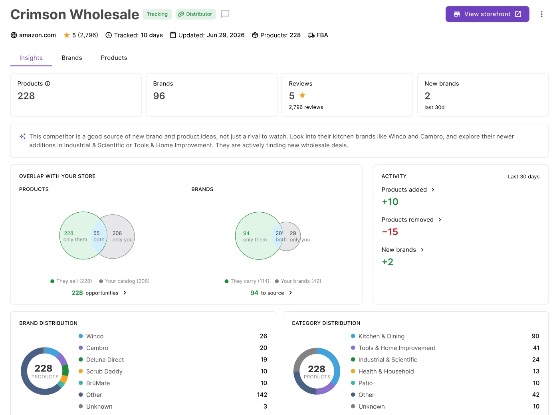Viewport: 559px width, 415px height.
Task: Open the three-dot more options menu
Action: [541, 14]
